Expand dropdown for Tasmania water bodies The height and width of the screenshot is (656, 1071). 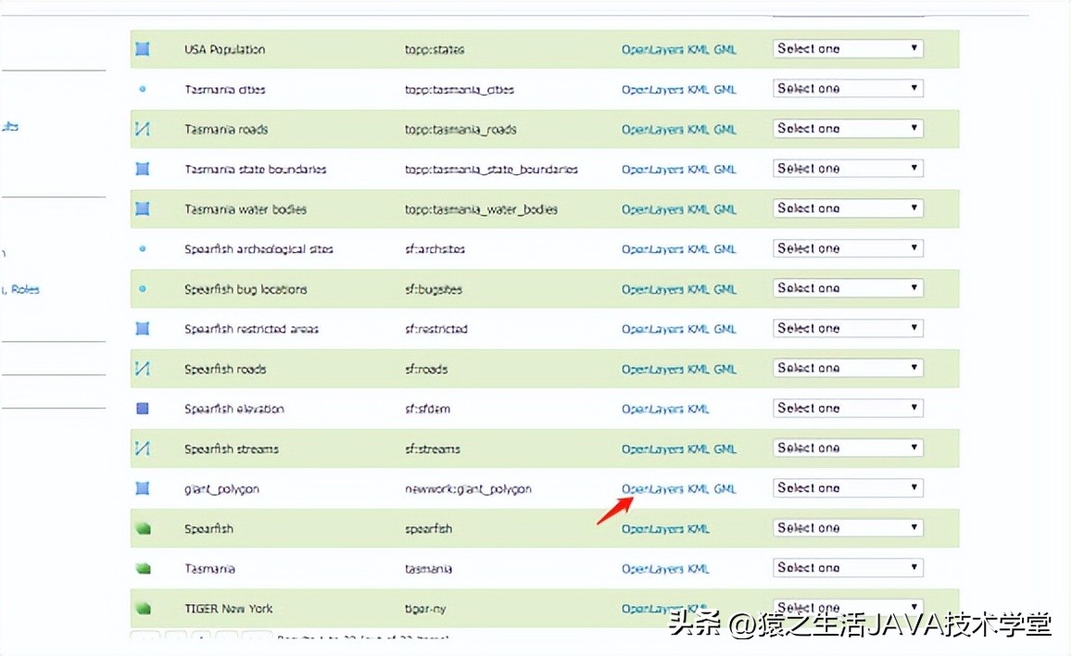click(848, 208)
